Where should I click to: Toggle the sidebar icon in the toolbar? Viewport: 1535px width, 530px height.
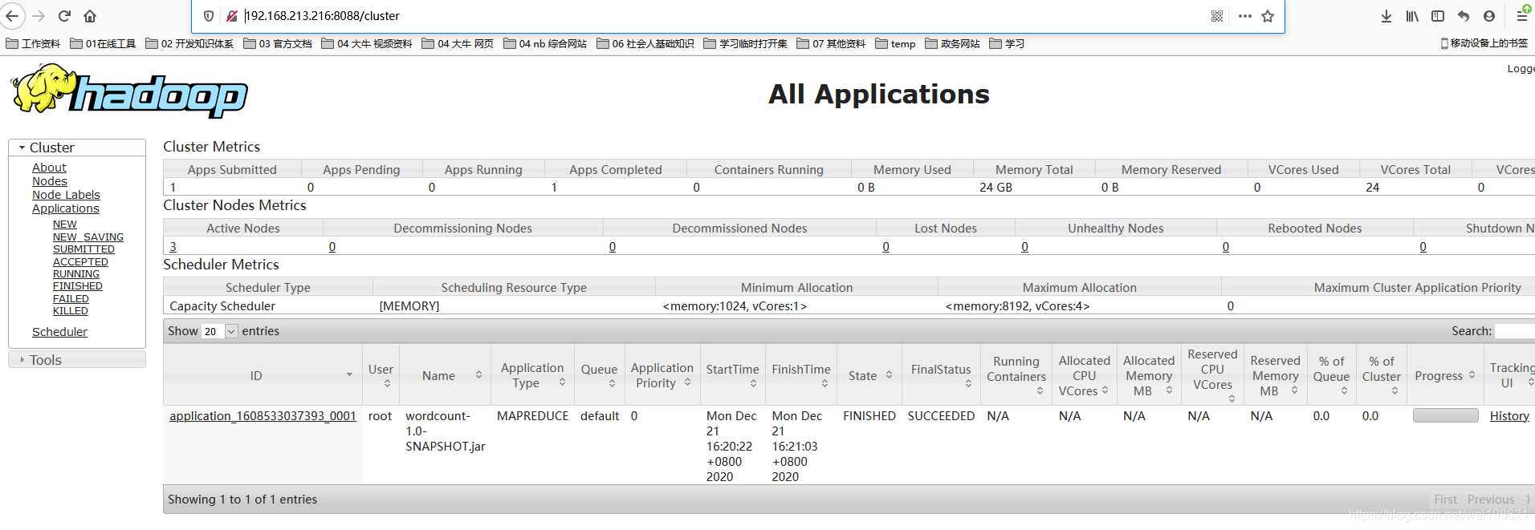point(1438,16)
